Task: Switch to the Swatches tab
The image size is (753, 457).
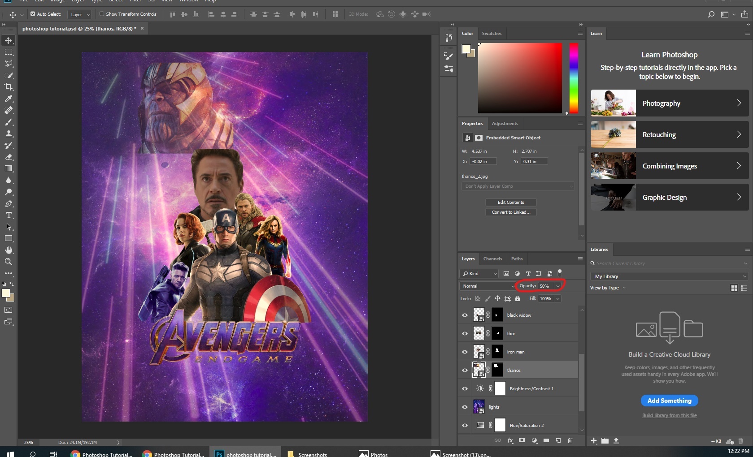Action: click(x=492, y=33)
